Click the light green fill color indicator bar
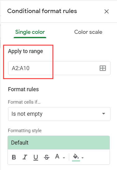Image resolution: width=117 pixels, height=170 pixels. [76, 161]
